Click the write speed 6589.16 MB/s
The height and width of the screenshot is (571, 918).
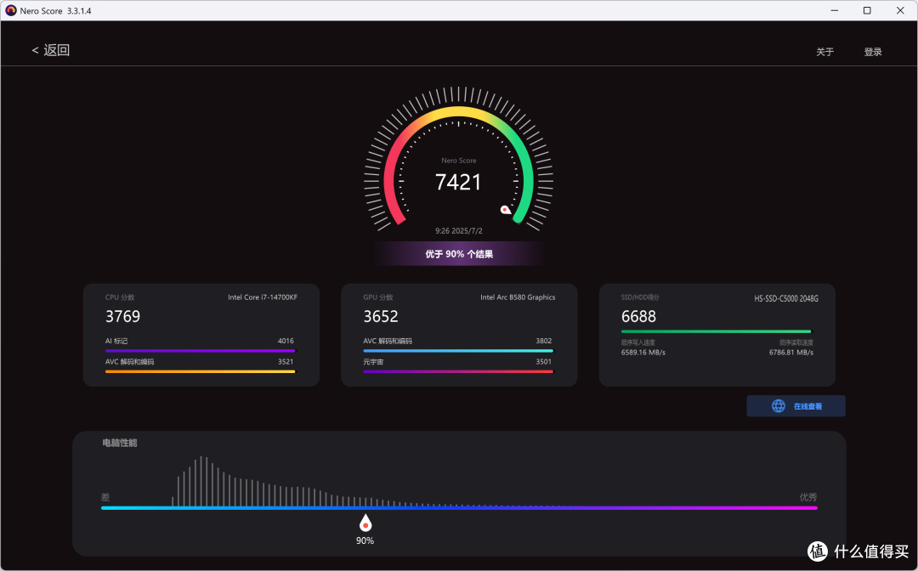coord(643,352)
